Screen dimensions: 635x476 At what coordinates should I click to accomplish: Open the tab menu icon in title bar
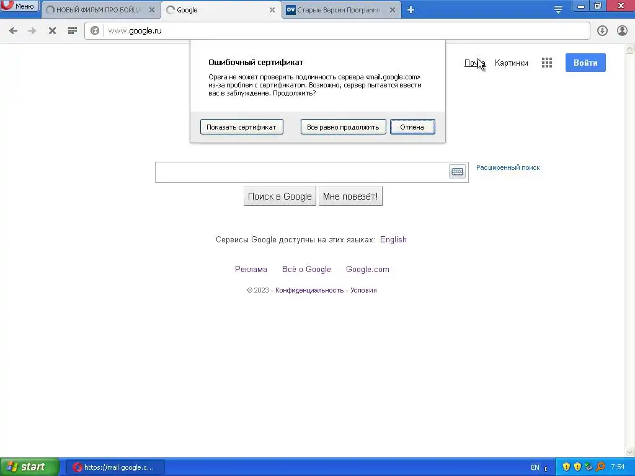pyautogui.click(x=558, y=10)
